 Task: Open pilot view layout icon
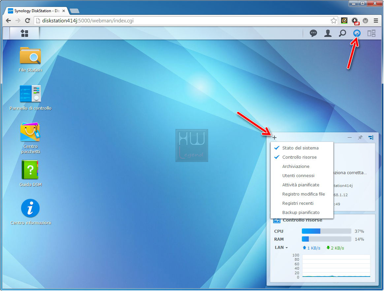(x=371, y=33)
